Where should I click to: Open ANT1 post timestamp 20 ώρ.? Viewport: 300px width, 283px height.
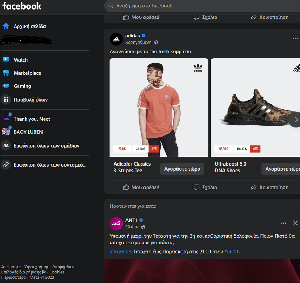132,227
